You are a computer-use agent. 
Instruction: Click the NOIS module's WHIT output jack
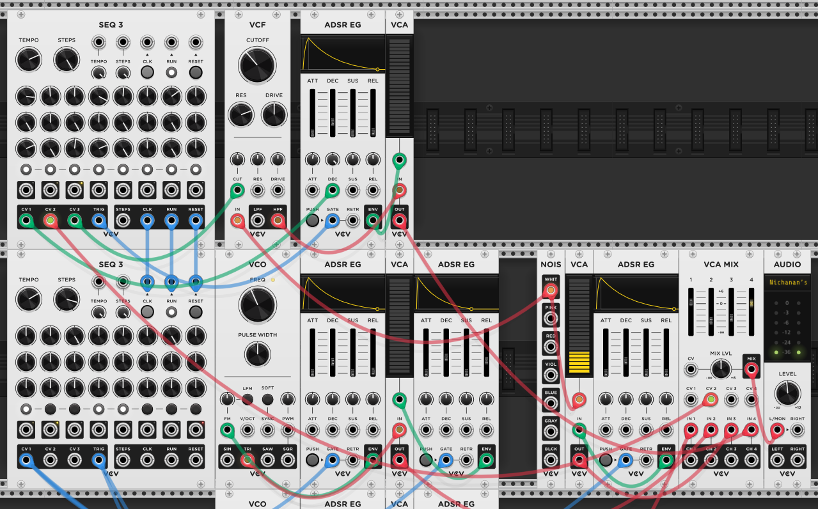pos(551,290)
